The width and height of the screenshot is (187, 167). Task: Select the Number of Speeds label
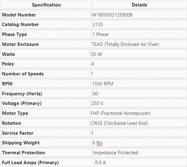23,74
